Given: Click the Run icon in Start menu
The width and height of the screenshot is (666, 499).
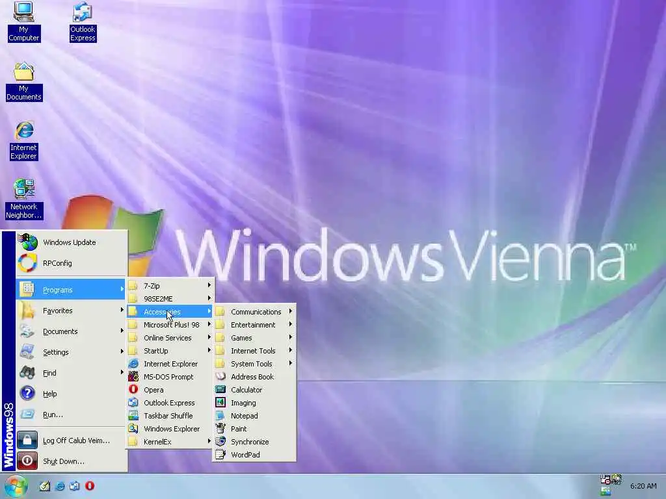Looking at the screenshot, I should tap(27, 414).
